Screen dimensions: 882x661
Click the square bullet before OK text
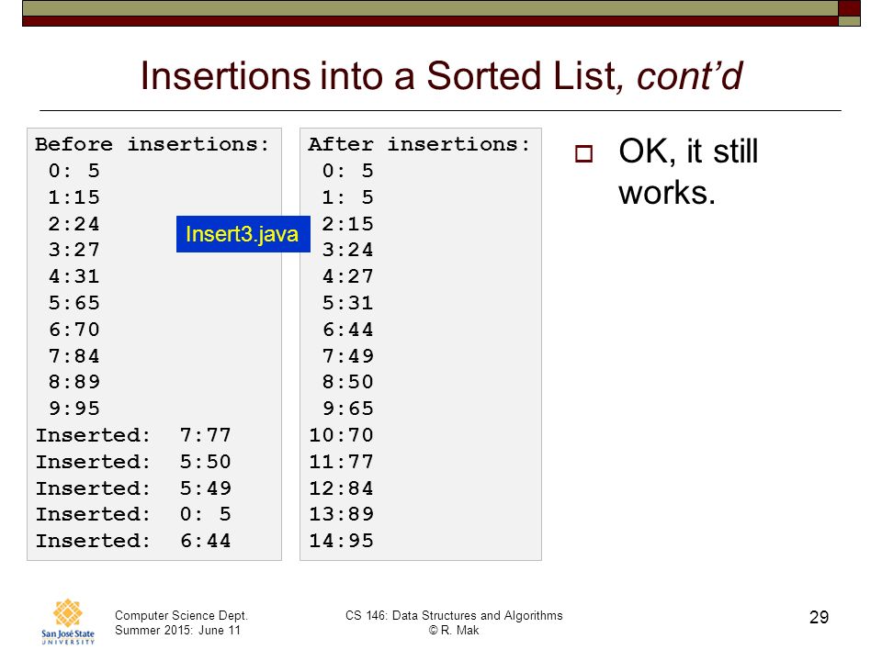click(584, 154)
